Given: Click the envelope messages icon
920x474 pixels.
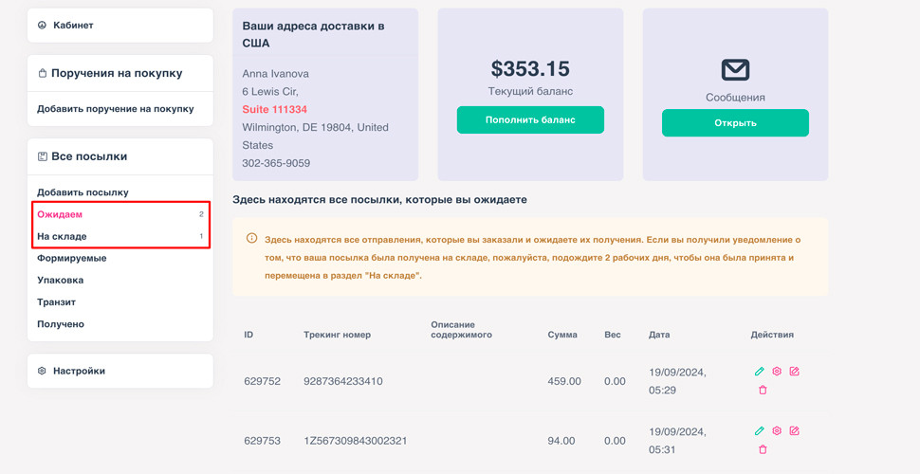Looking at the screenshot, I should pyautogui.click(x=735, y=69).
